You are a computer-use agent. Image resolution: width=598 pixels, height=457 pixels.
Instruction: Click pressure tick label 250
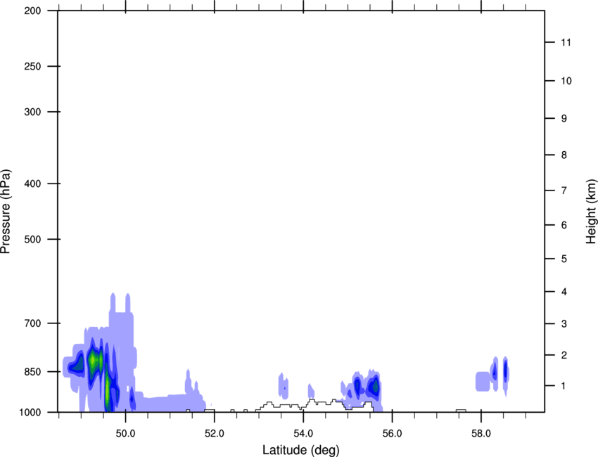(x=32, y=66)
